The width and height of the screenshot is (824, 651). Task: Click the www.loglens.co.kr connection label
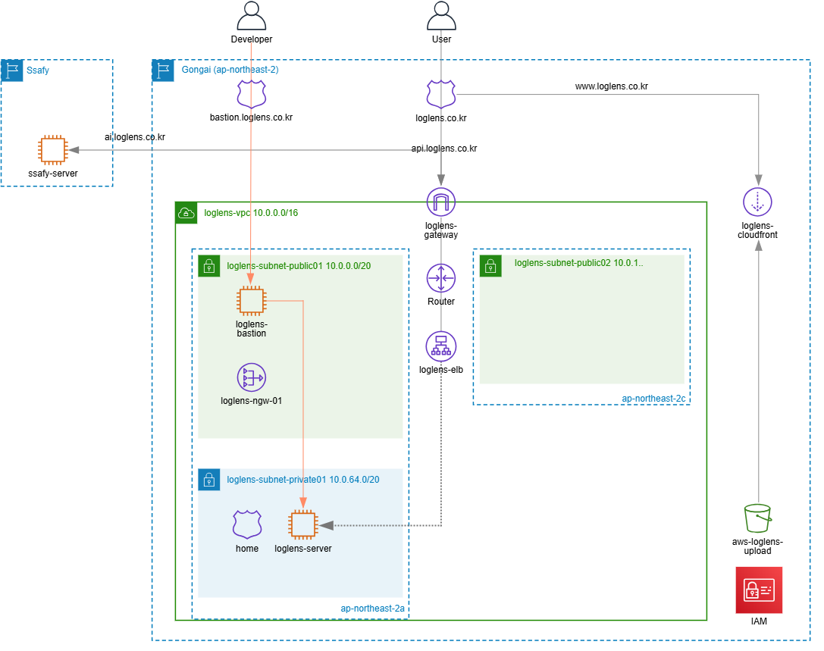pos(611,86)
